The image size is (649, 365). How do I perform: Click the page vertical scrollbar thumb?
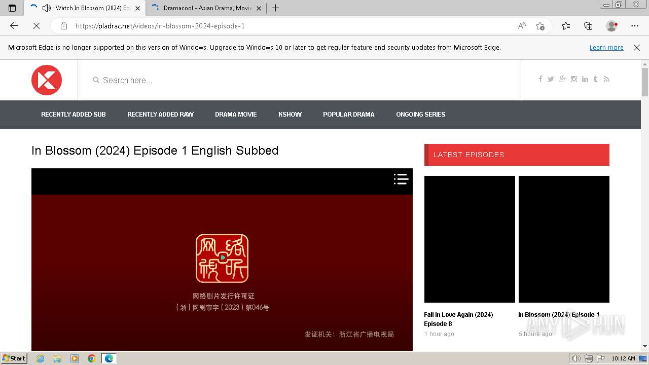pos(645,82)
